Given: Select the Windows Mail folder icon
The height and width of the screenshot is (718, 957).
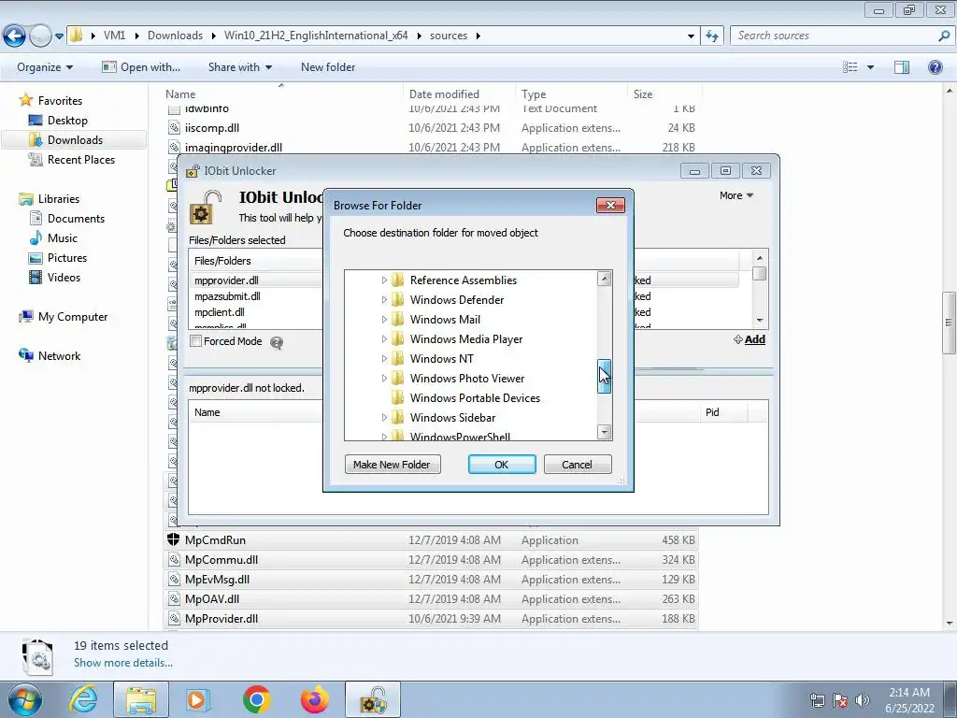Looking at the screenshot, I should point(398,320).
